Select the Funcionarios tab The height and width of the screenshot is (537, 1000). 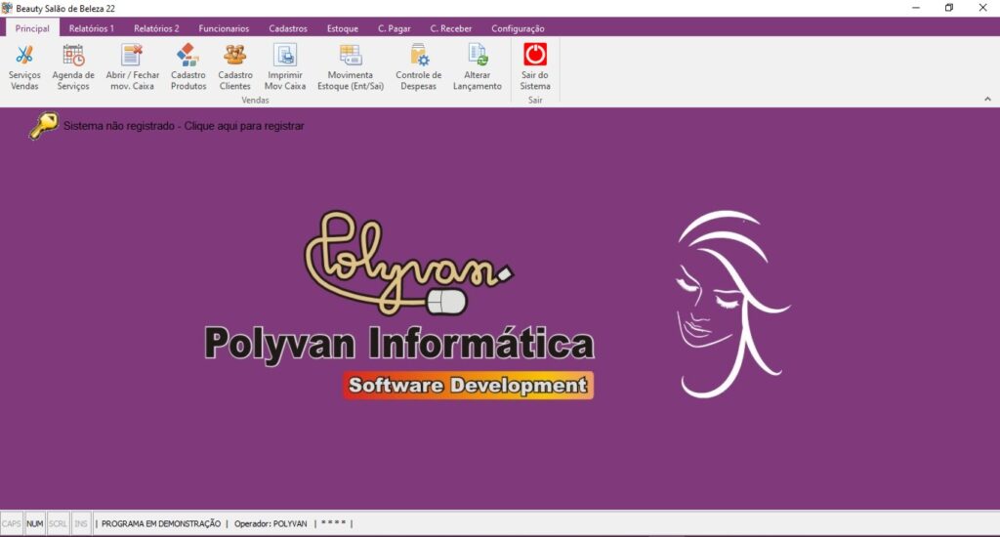click(224, 28)
